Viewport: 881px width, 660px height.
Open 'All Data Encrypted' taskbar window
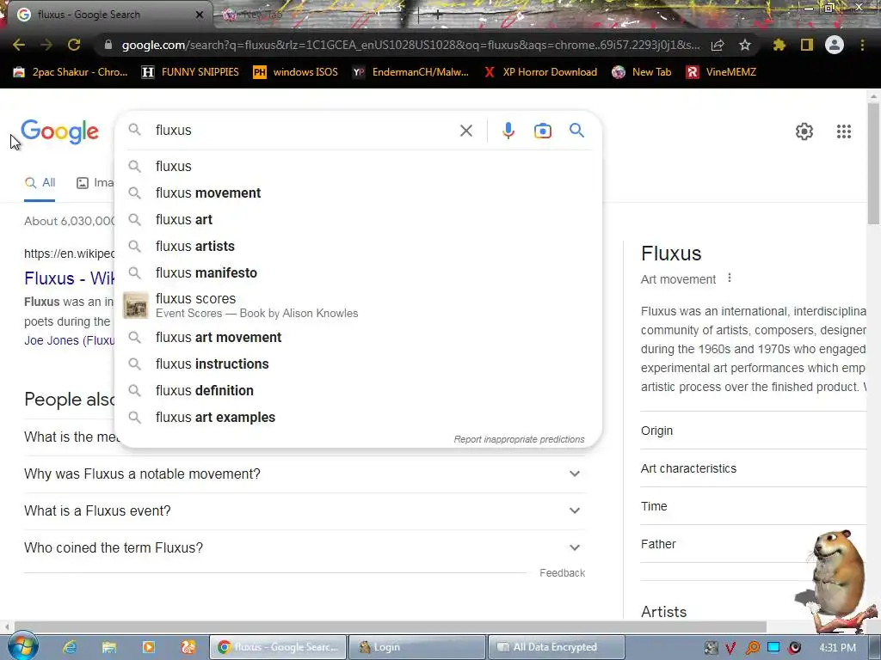[557, 647]
